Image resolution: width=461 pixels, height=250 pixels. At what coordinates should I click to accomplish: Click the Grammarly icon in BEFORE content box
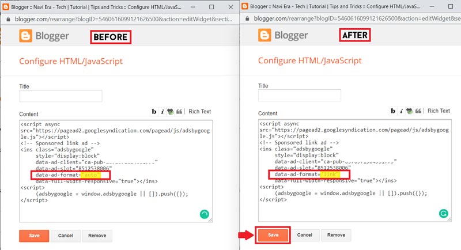pos(205,214)
